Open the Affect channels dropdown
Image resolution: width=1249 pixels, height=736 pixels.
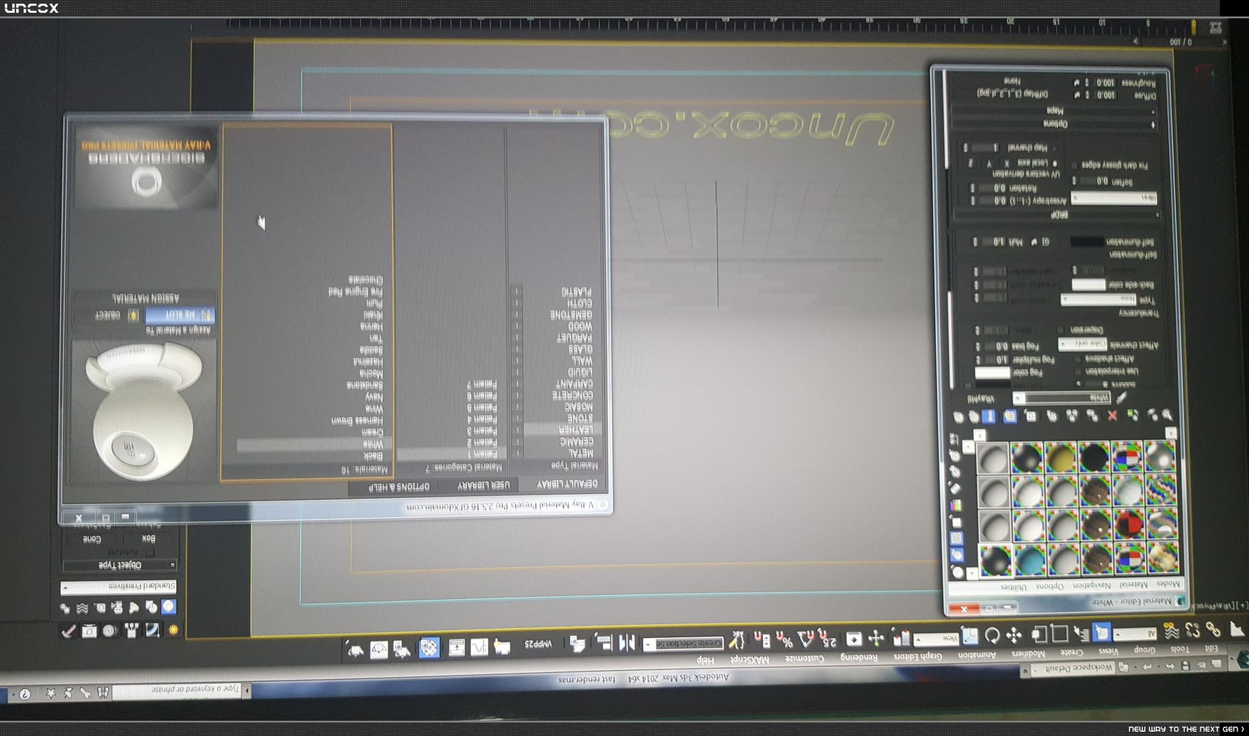pos(1082,344)
